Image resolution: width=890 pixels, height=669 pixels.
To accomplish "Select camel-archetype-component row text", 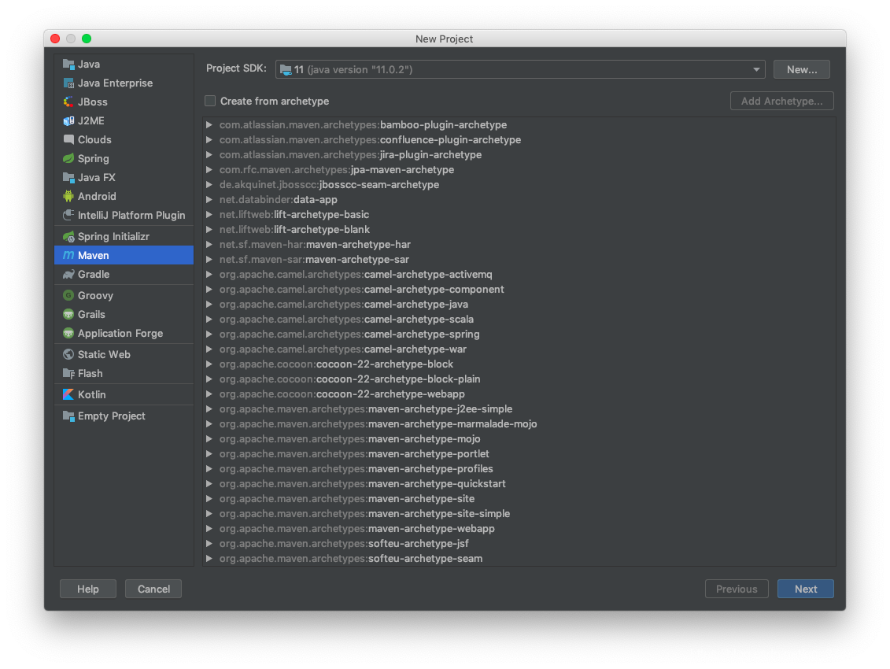I will point(361,290).
